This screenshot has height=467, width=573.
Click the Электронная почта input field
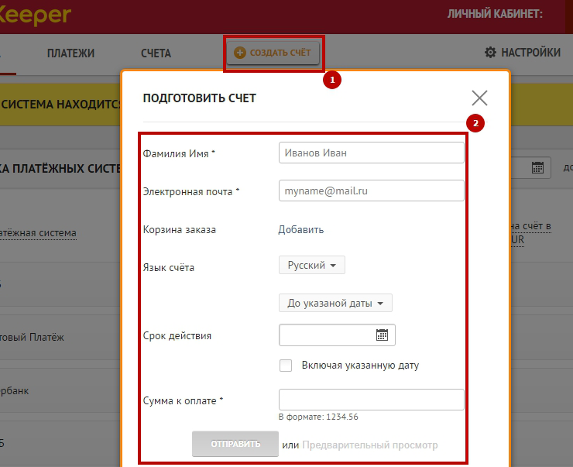point(371,191)
